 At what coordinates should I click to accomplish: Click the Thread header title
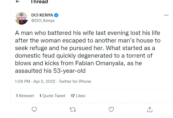click(39, 2)
